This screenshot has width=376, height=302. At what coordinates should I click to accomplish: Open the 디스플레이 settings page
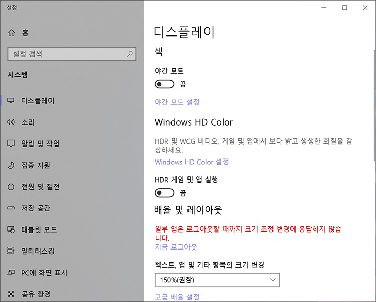[x=72, y=101]
